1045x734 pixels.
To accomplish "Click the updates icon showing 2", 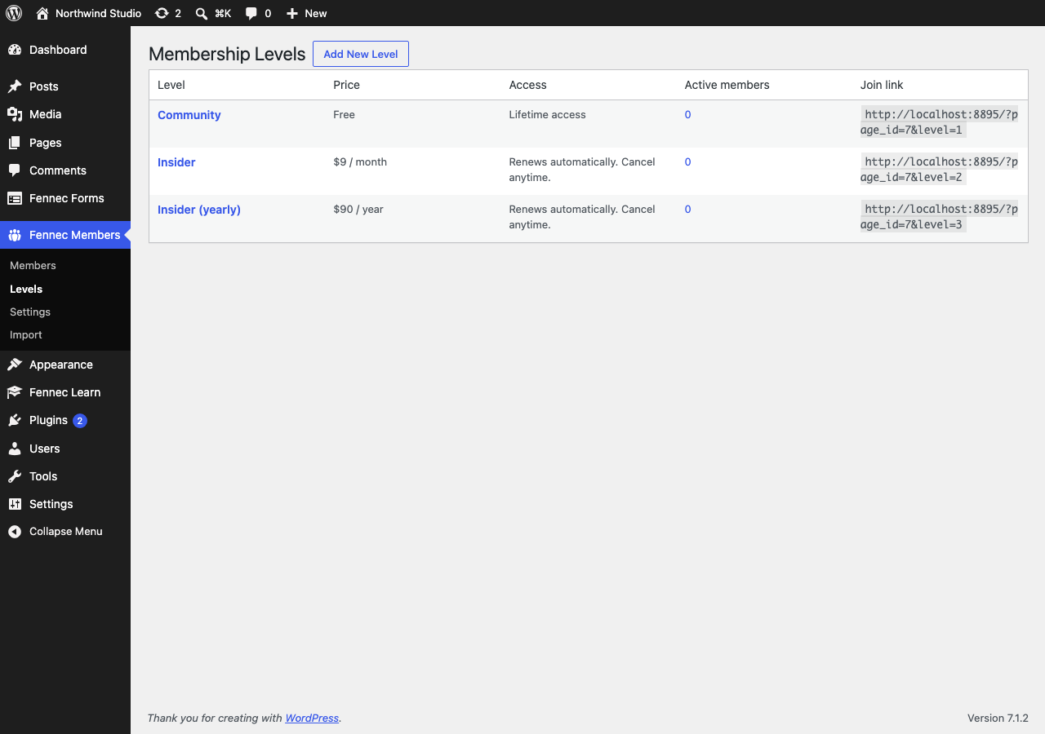I will pyautogui.click(x=162, y=13).
